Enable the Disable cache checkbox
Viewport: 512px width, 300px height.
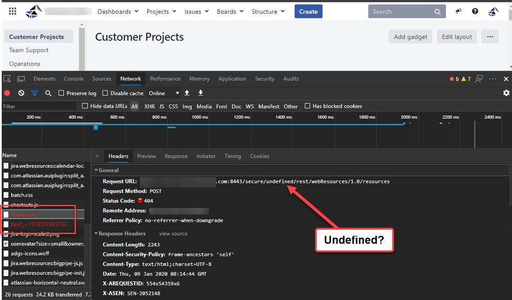105,93
